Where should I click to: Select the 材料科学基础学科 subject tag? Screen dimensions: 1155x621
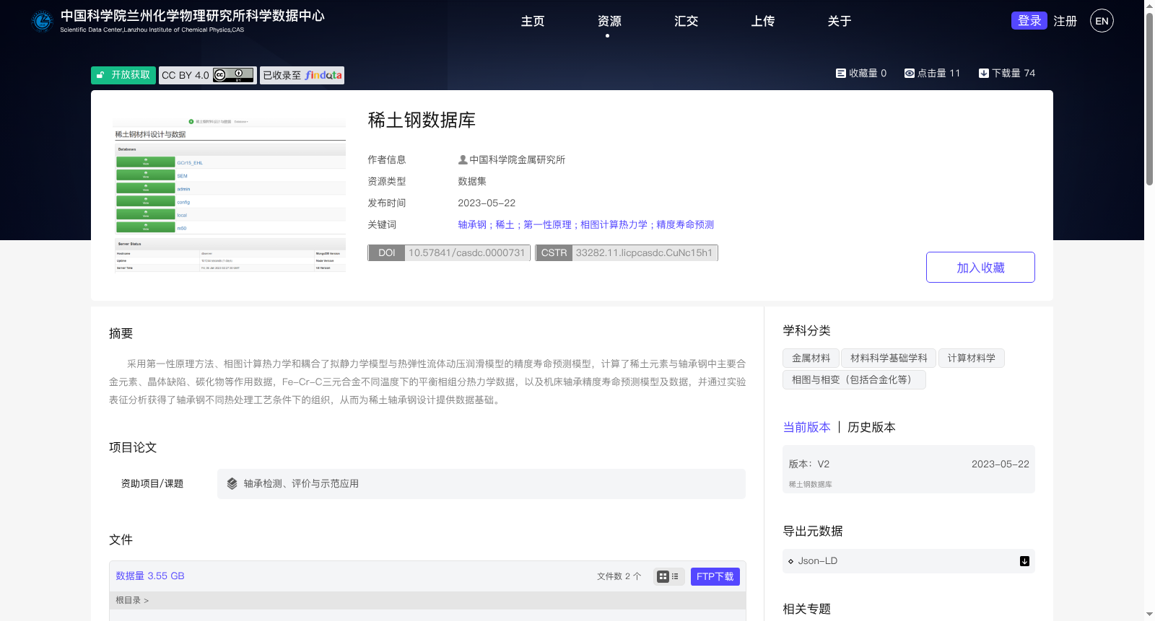tap(889, 358)
